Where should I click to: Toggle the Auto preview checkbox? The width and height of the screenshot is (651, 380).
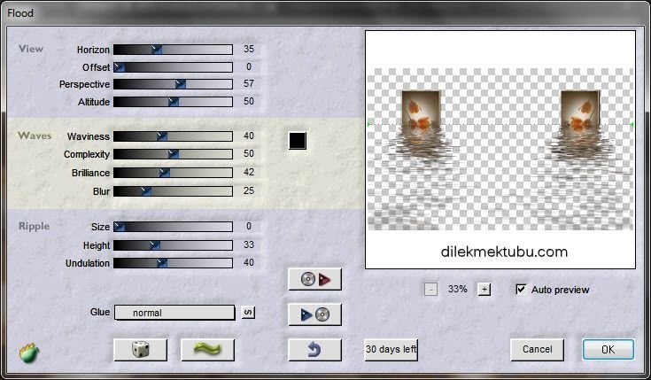point(521,289)
